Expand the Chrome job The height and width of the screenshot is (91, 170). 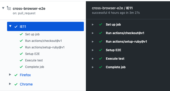(10, 84)
